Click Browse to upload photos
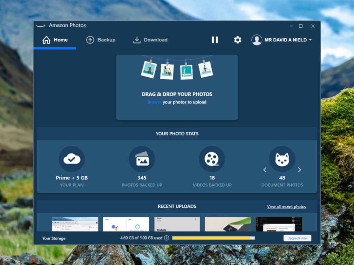The width and height of the screenshot is (354, 265). pyautogui.click(x=154, y=102)
